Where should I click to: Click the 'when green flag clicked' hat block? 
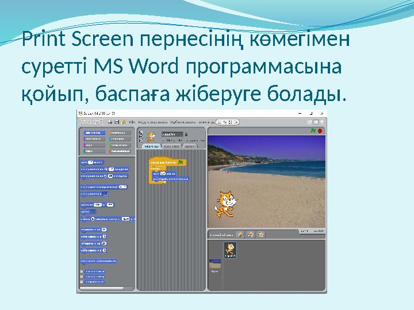(x=167, y=162)
